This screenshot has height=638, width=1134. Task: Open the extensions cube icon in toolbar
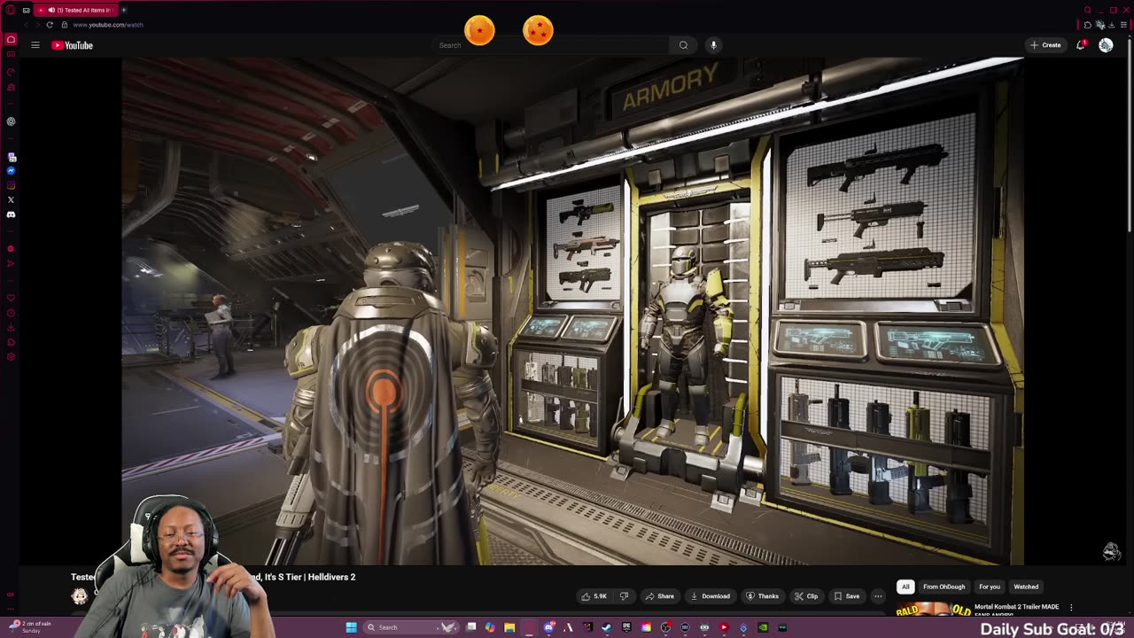pos(1088,25)
